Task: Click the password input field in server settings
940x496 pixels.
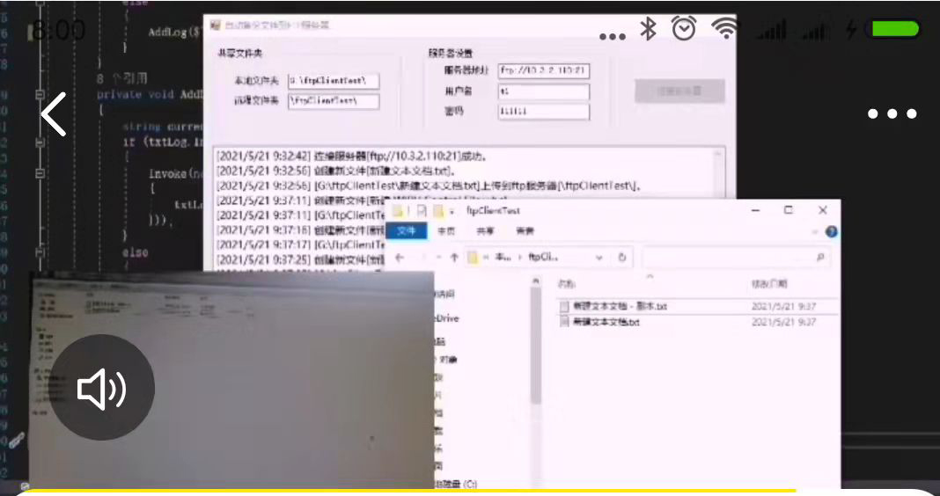Action: [x=544, y=112]
